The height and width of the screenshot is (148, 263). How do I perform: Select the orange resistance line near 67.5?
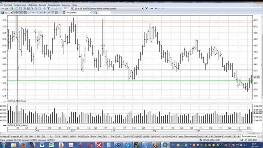(x=130, y=22)
